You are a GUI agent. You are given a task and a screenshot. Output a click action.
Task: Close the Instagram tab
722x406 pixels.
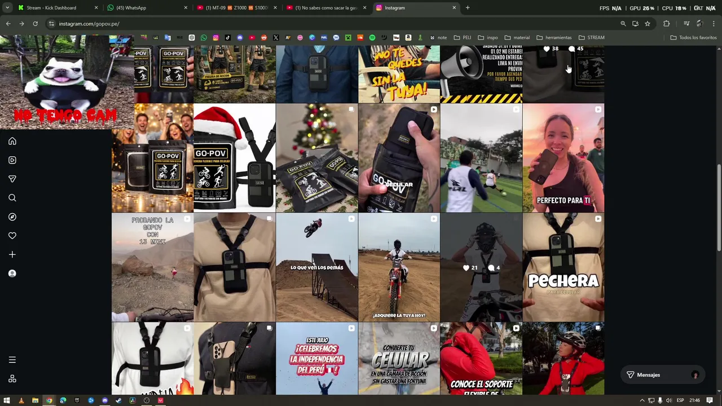[454, 8]
